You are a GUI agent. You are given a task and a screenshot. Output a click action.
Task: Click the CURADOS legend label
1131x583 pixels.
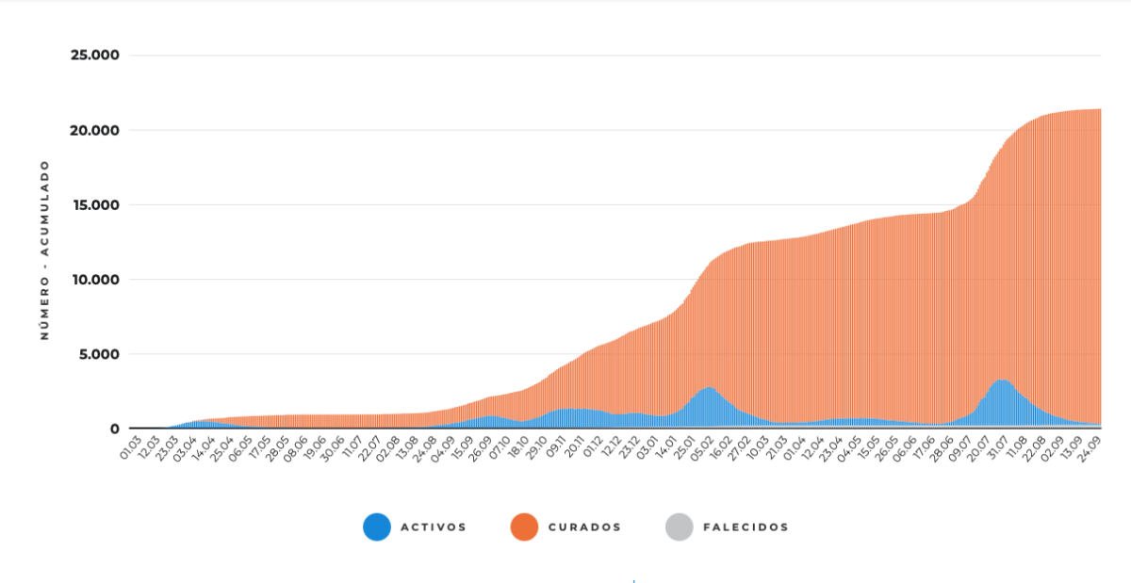click(584, 527)
